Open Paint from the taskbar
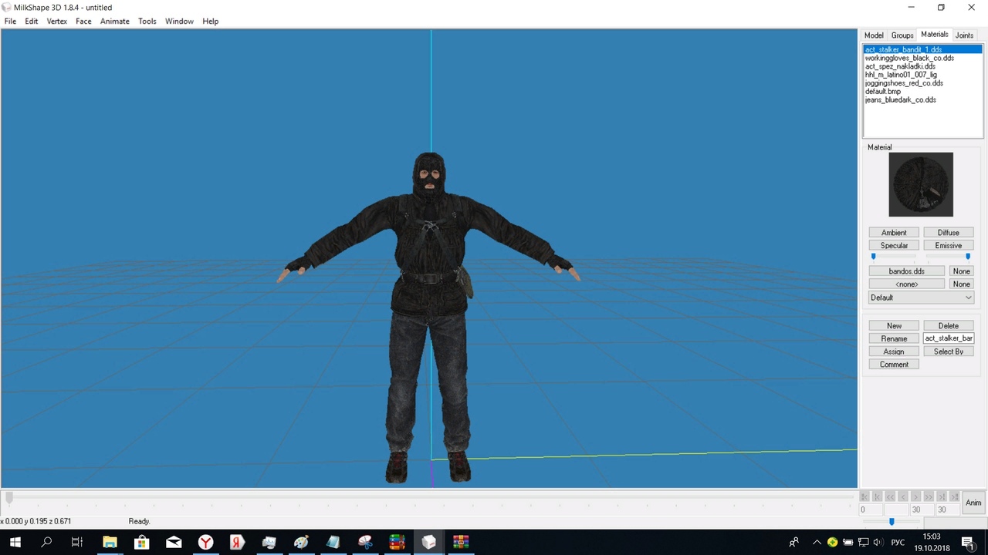This screenshot has height=555, width=988. coord(301,542)
